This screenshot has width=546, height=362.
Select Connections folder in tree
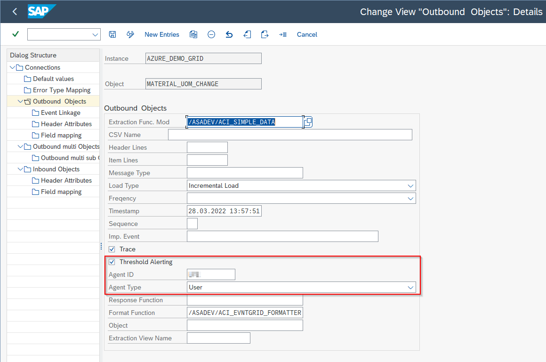tap(42, 67)
